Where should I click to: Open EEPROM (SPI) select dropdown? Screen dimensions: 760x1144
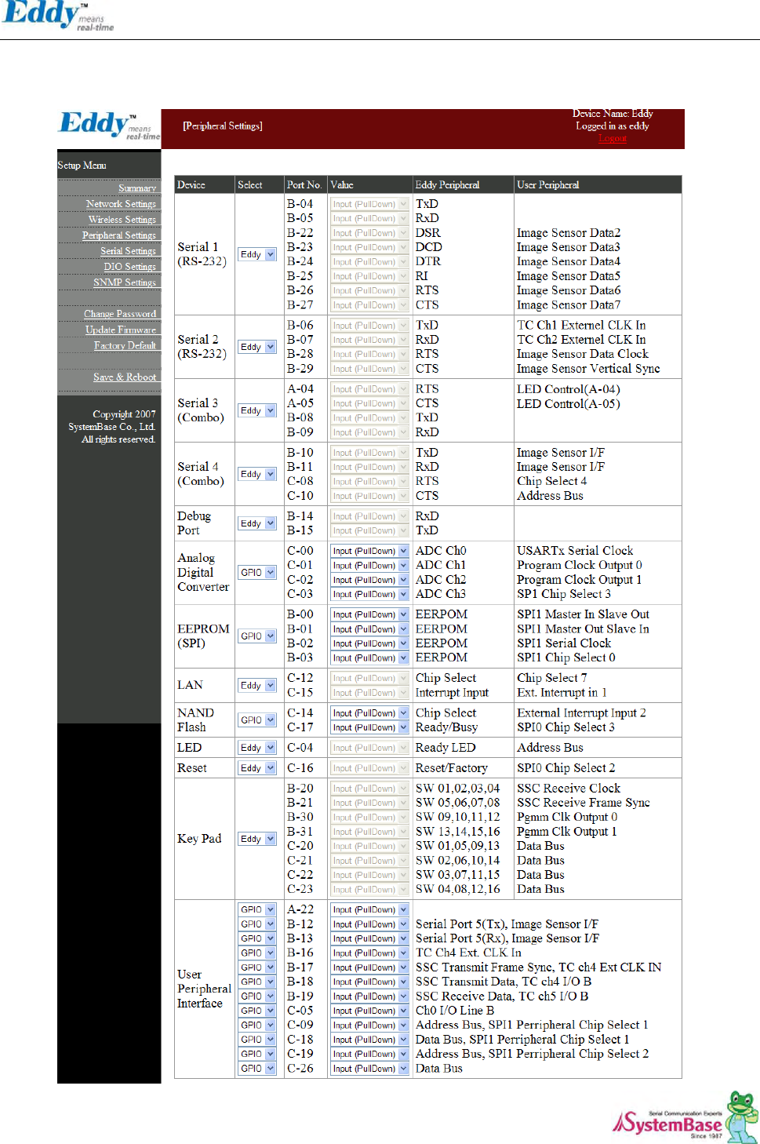click(257, 636)
